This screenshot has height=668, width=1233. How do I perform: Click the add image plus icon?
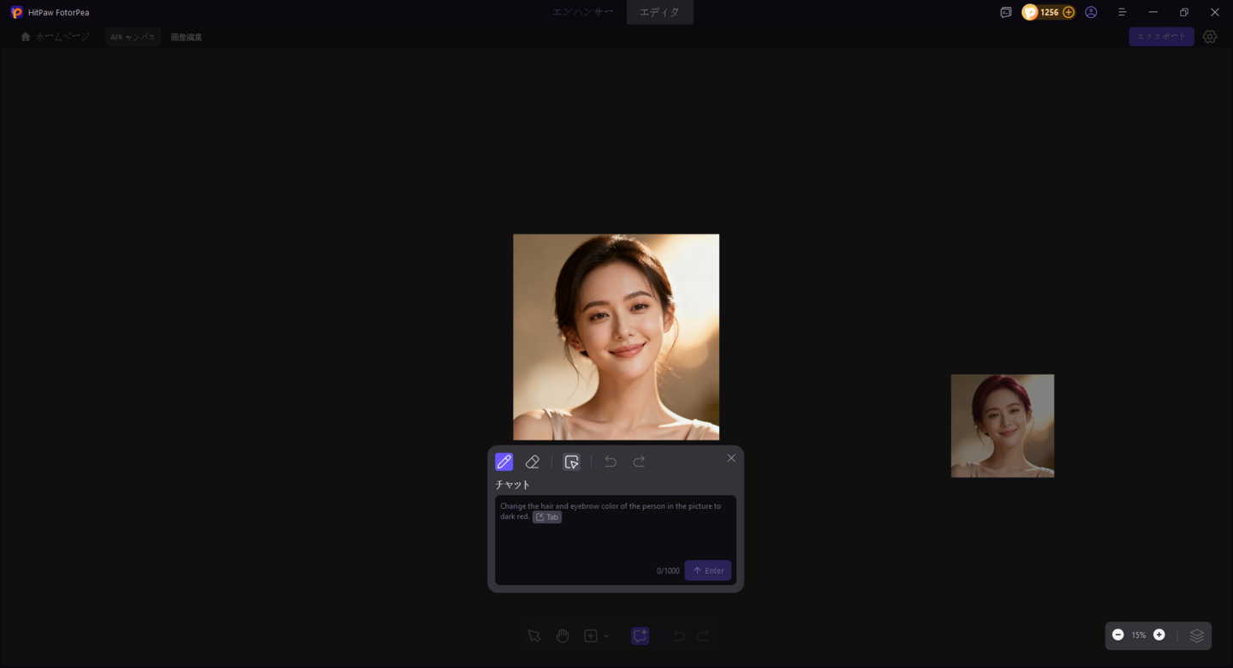(x=591, y=635)
